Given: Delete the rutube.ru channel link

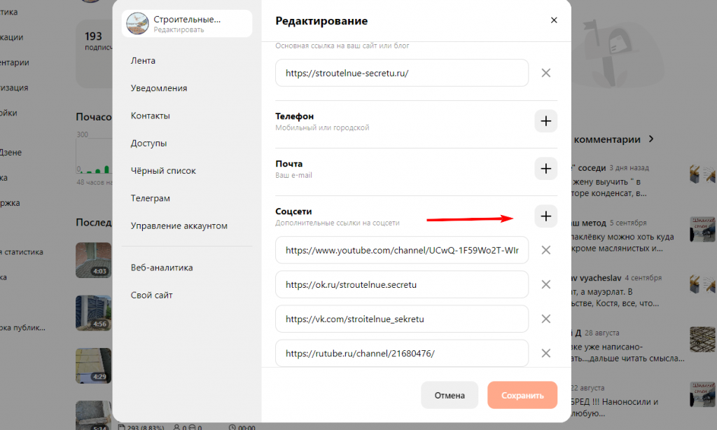Looking at the screenshot, I should pyautogui.click(x=545, y=353).
